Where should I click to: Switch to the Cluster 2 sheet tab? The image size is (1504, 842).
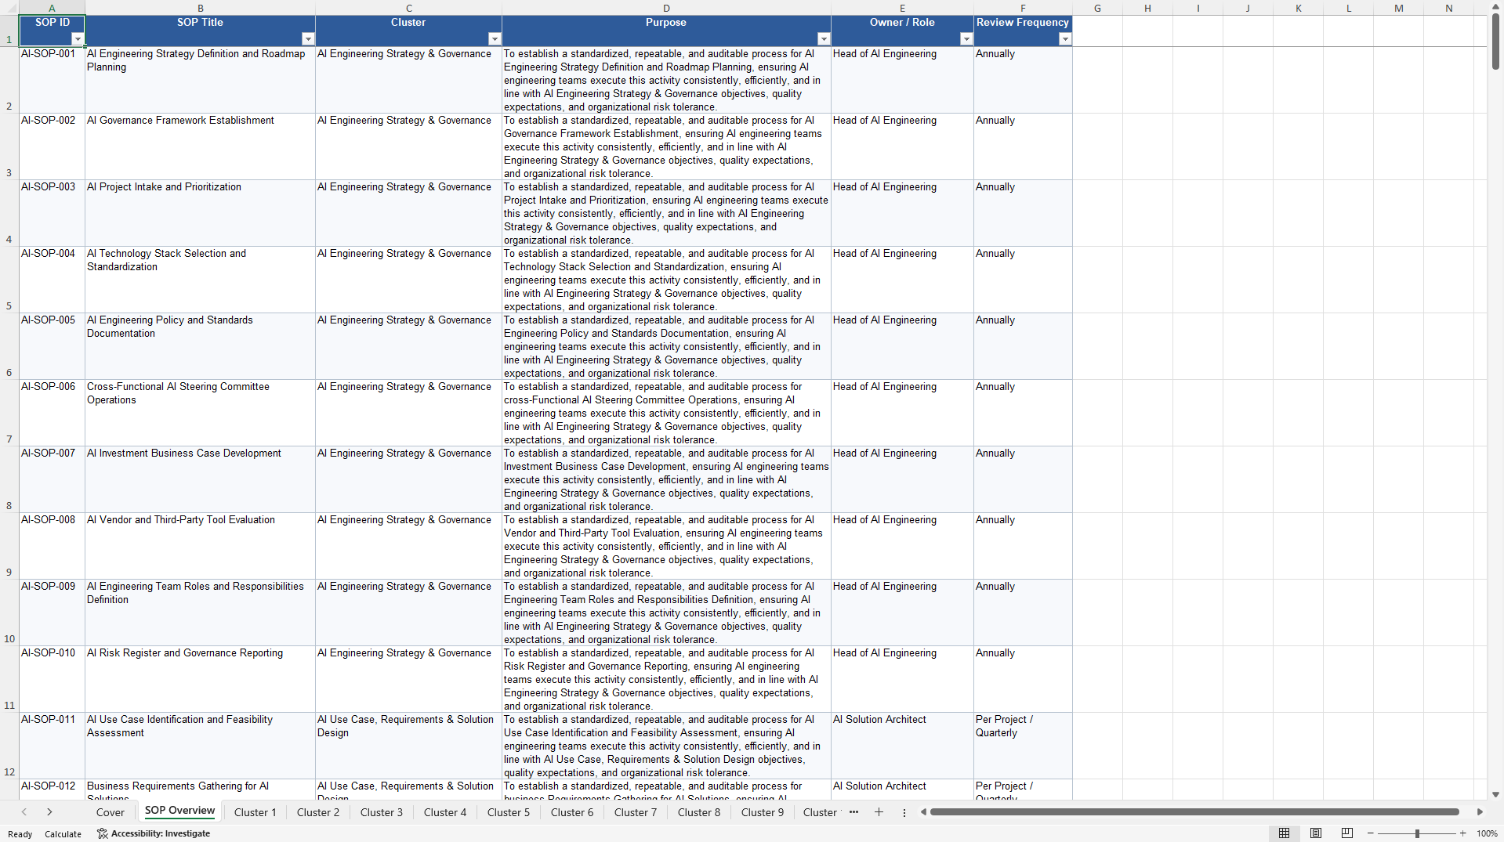(x=318, y=812)
